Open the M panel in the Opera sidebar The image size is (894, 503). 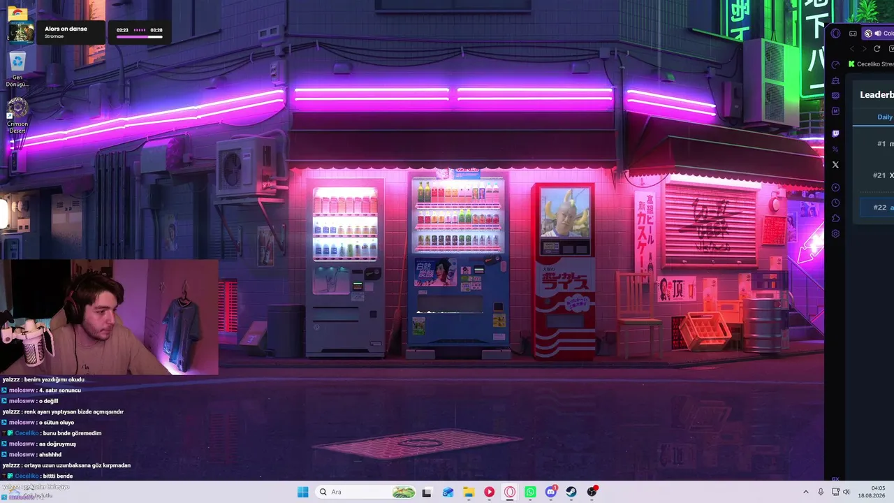pyautogui.click(x=835, y=111)
